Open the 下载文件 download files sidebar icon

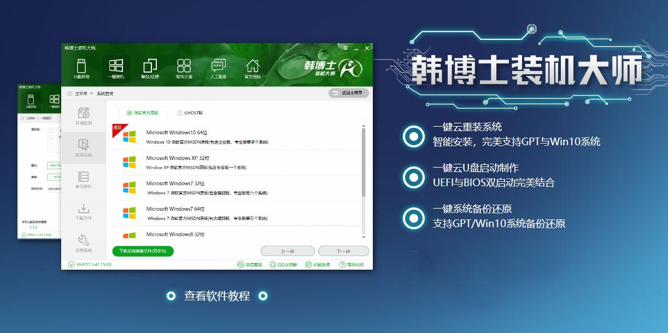coord(84,213)
